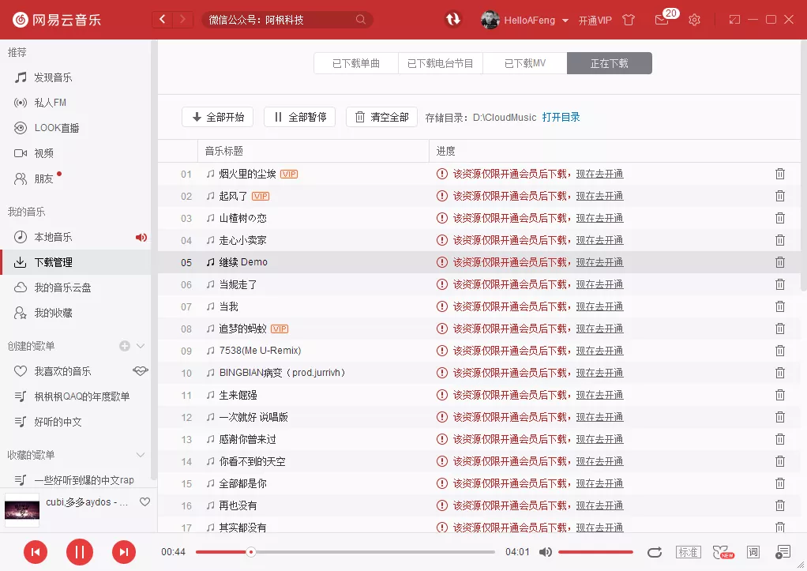Image resolution: width=807 pixels, height=571 pixels.
Task: Open the settings gear
Action: point(694,20)
